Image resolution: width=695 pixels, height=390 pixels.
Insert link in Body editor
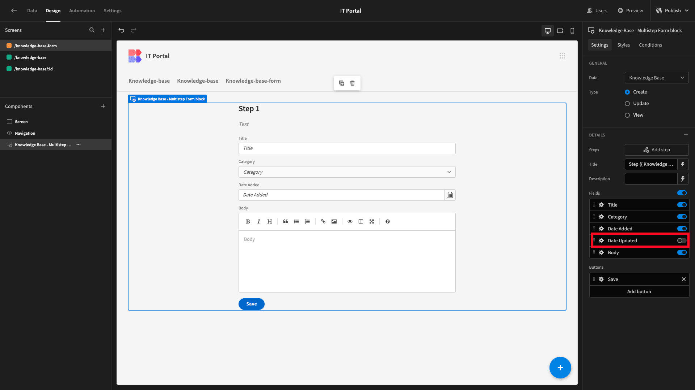click(x=323, y=222)
